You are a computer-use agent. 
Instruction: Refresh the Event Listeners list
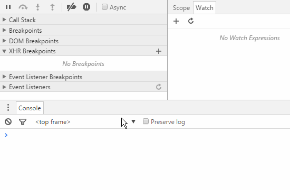tap(159, 87)
